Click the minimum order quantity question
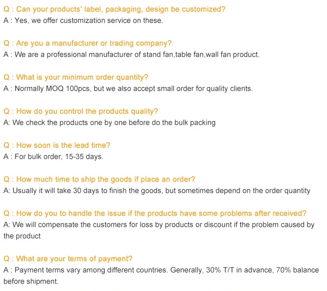Viewport: 327px width, 291px height. click(x=75, y=77)
